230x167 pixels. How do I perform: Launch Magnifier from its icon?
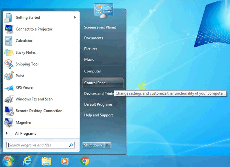(9, 122)
